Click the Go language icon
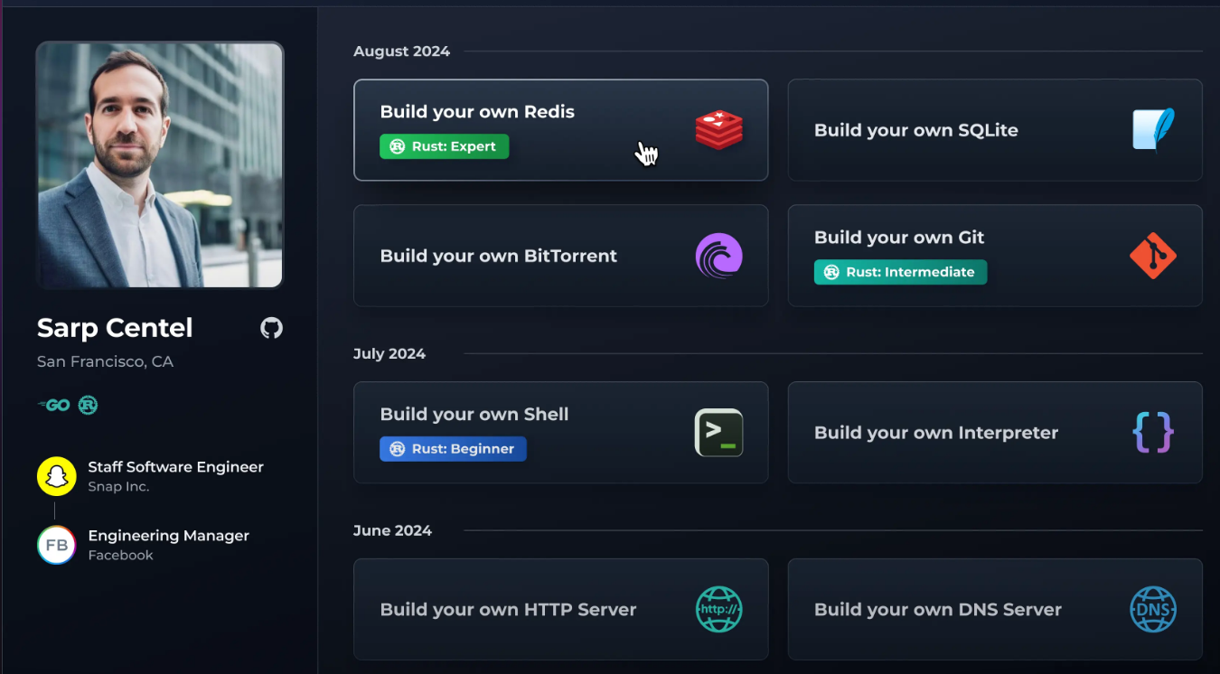This screenshot has height=674, width=1220. click(54, 406)
